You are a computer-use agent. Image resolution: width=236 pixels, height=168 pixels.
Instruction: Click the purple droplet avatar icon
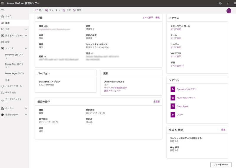pyautogui.click(x=229, y=10)
